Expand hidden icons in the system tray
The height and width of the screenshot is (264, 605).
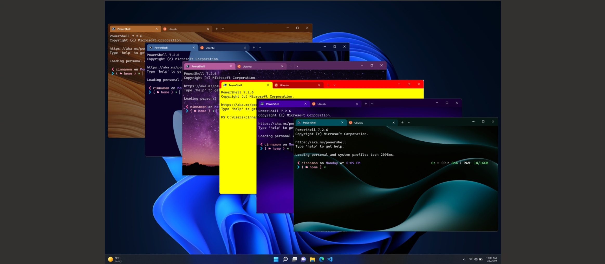[x=464, y=259]
